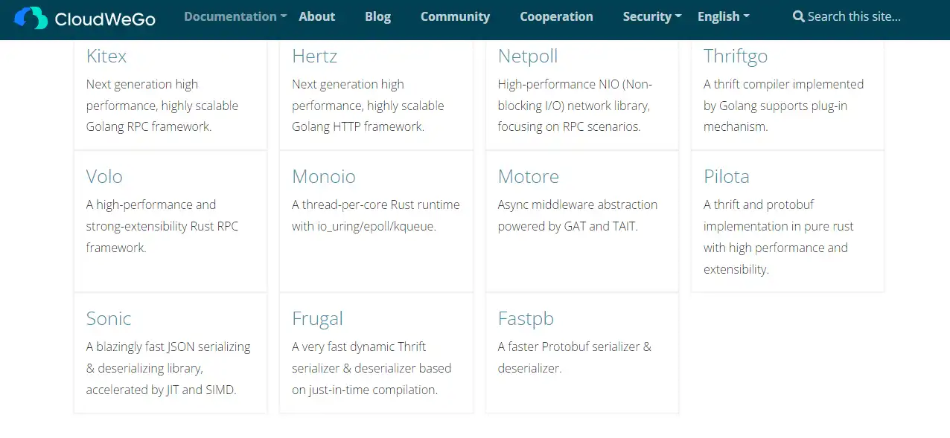Focus the Search this site field
Viewport: 950px width, 438px height.
(x=854, y=16)
